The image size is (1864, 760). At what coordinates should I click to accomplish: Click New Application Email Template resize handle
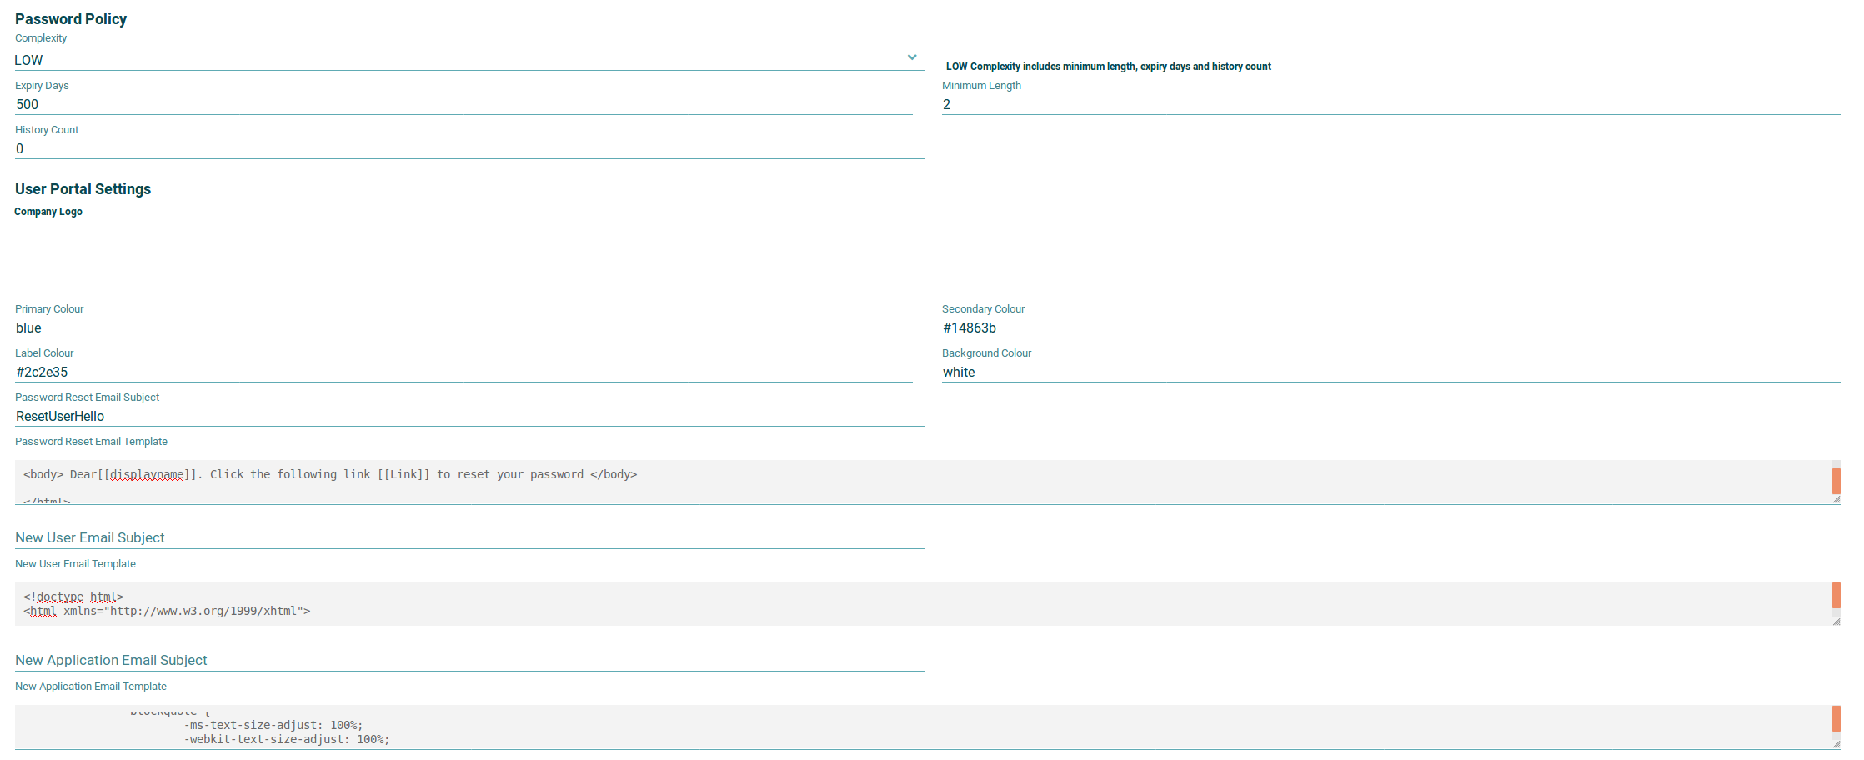tap(1836, 744)
